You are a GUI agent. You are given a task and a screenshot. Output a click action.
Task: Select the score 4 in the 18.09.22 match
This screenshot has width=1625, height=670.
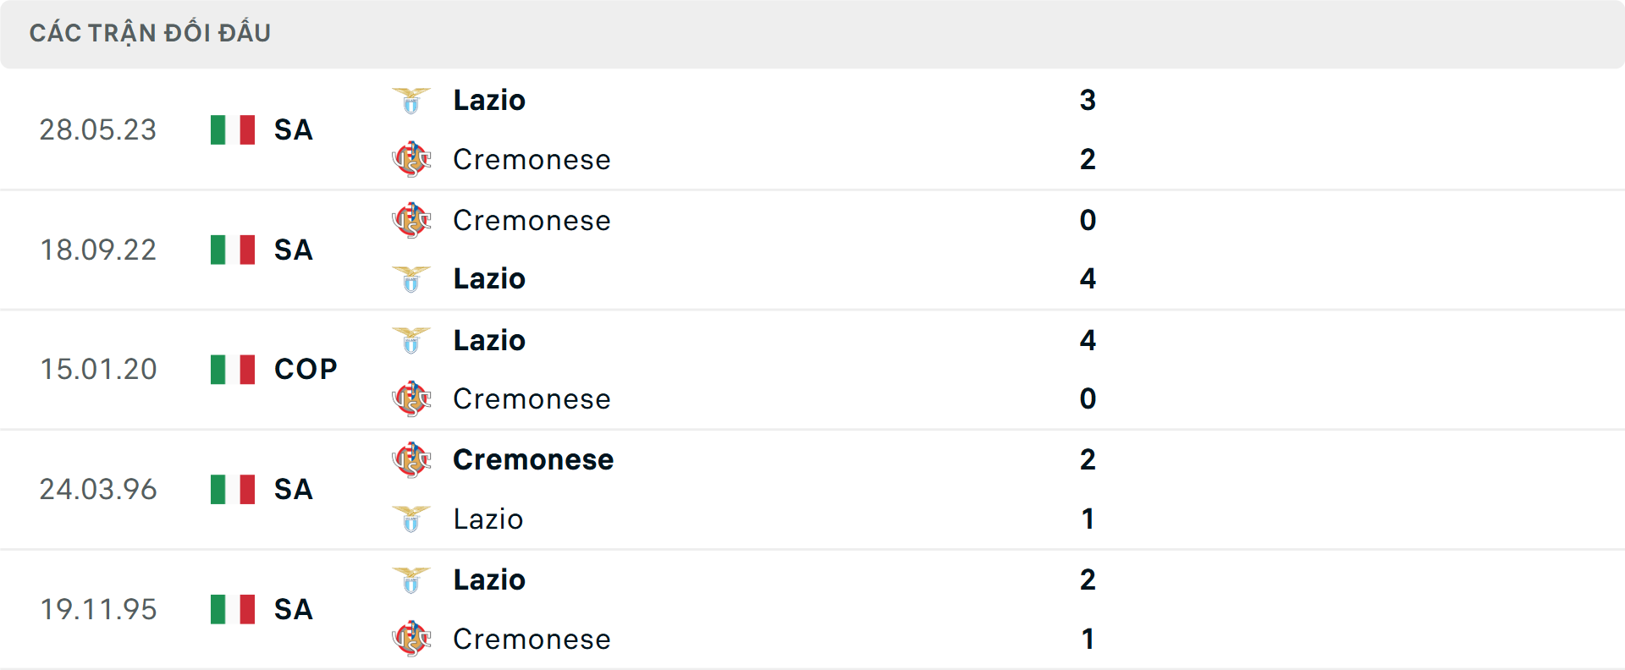pyautogui.click(x=1088, y=279)
